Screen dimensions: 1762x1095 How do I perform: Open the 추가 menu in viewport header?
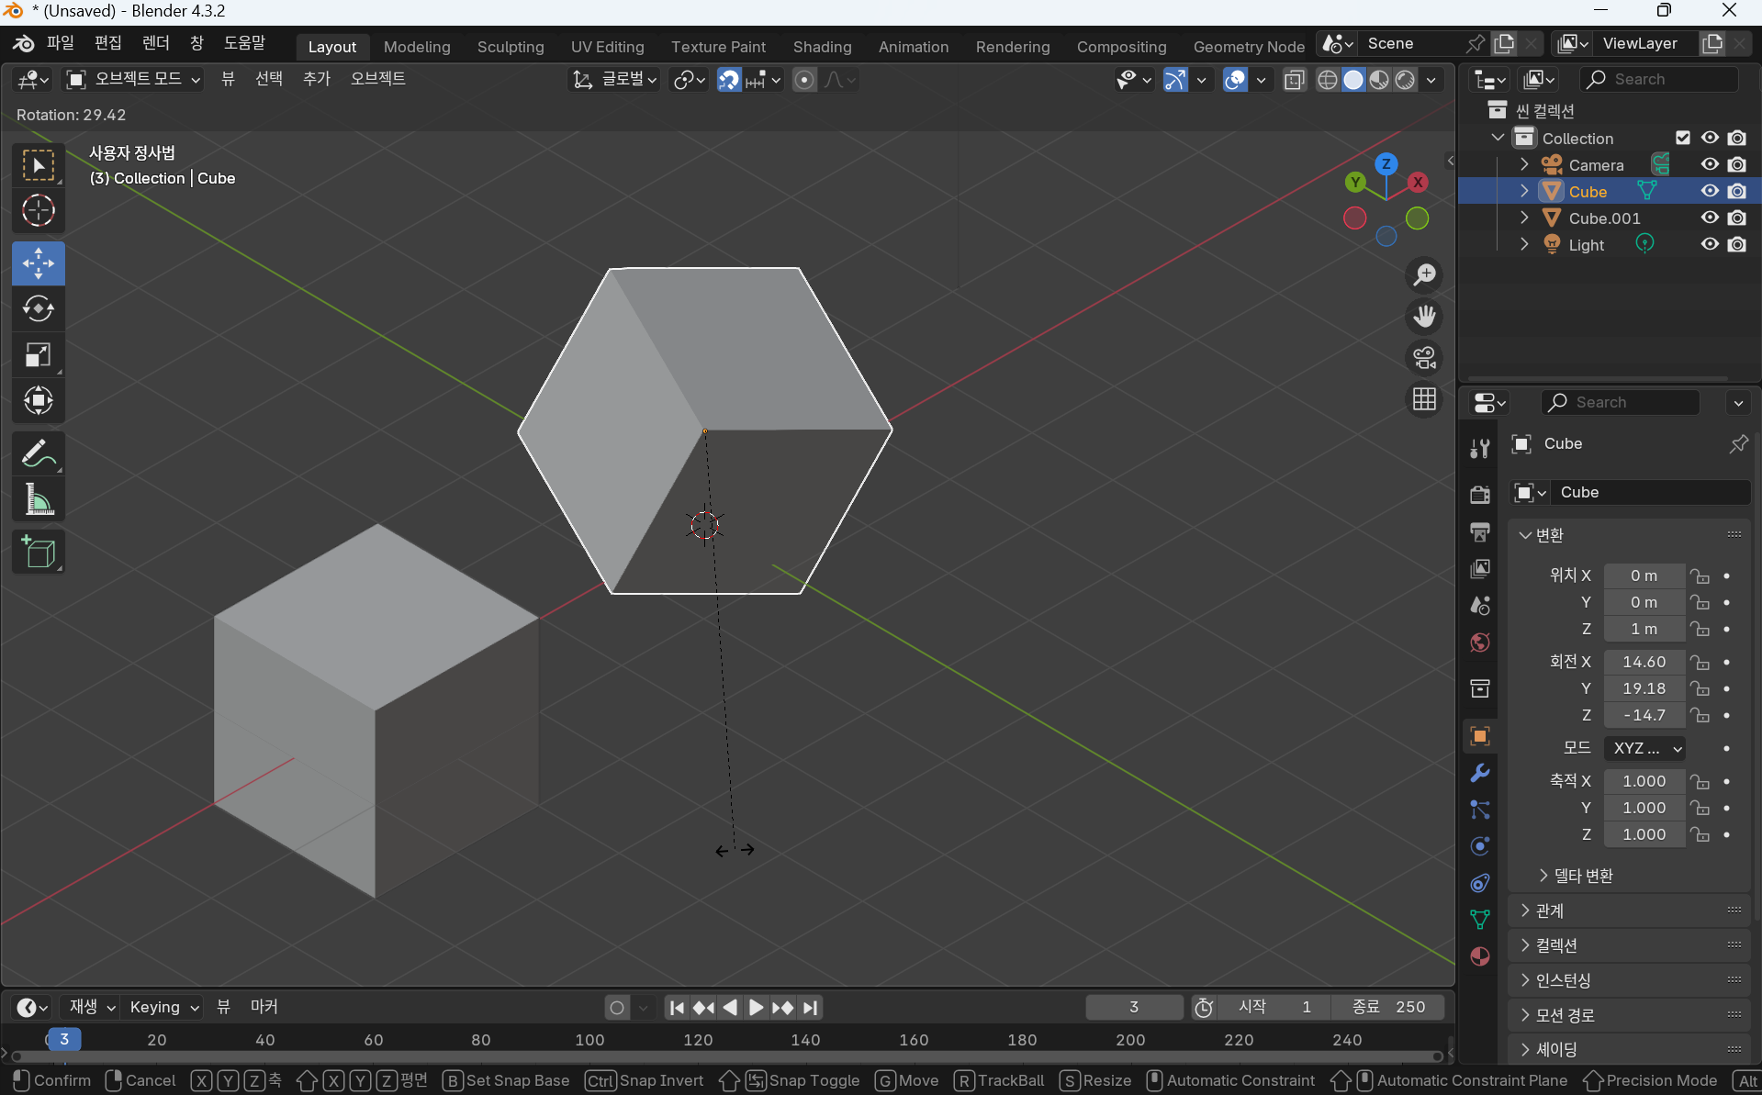(316, 79)
